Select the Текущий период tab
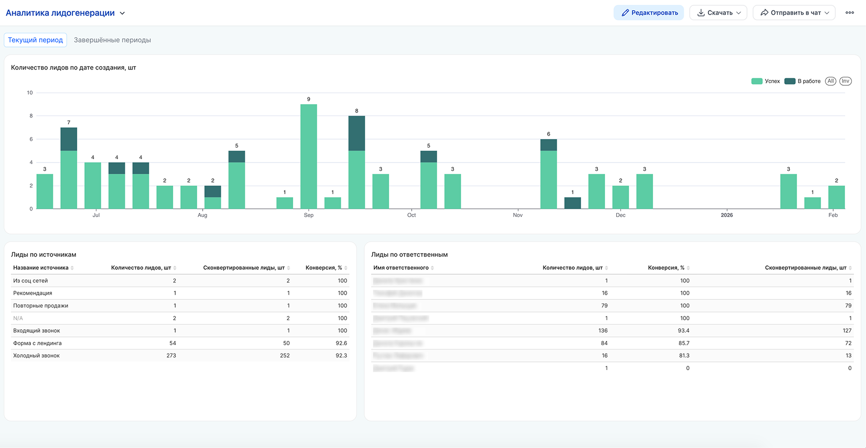This screenshot has height=448, width=866. pyautogui.click(x=35, y=40)
